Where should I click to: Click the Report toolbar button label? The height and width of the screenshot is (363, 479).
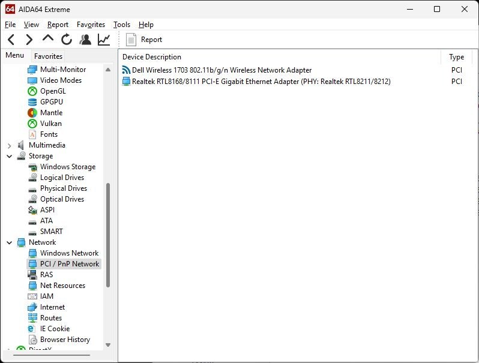pyautogui.click(x=151, y=40)
